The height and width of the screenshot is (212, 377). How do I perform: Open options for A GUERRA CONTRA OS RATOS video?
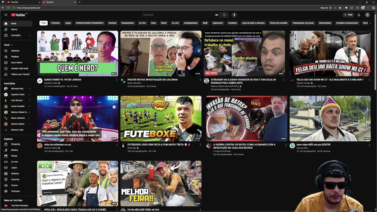tap(286, 145)
